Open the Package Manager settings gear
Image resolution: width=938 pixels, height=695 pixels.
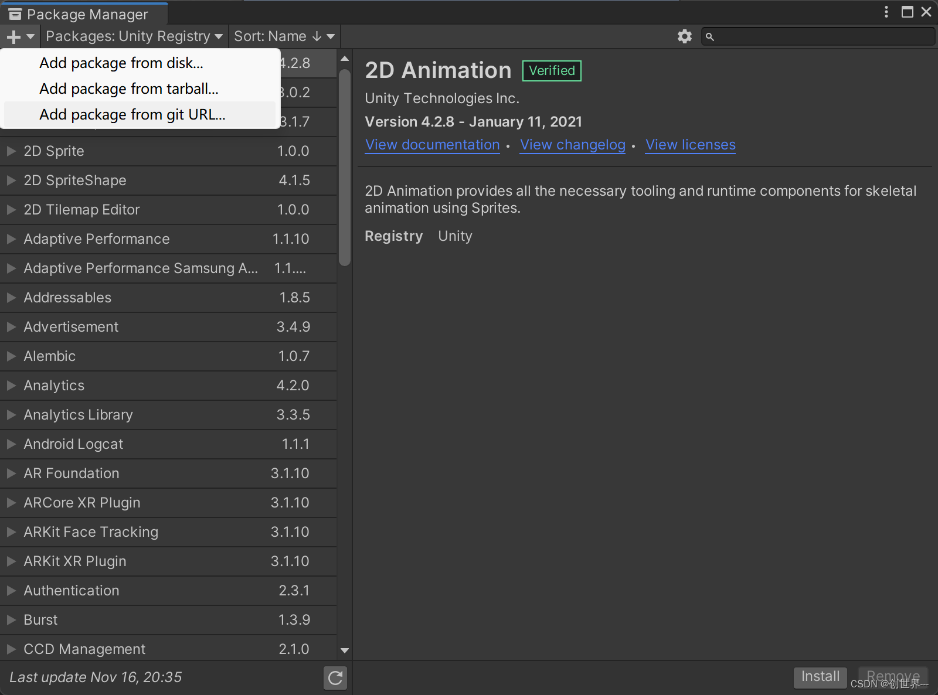684,36
